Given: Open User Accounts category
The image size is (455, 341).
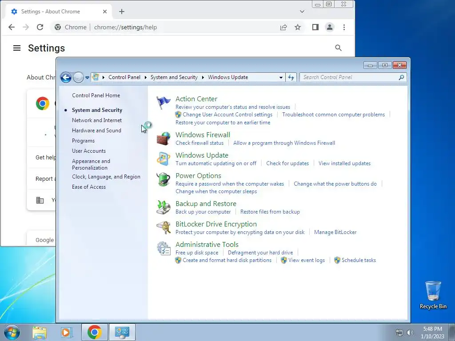Looking at the screenshot, I should point(89,151).
